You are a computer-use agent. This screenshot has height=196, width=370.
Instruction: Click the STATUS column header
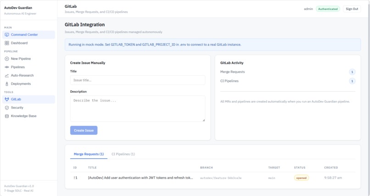[x=300, y=168]
